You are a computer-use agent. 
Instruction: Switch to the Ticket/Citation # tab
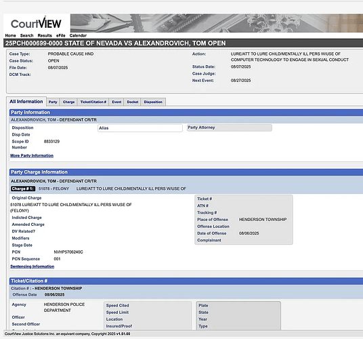coord(93,102)
